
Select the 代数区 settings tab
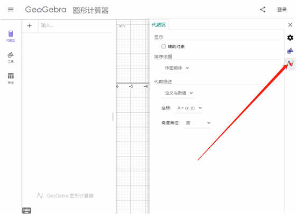pos(159,25)
